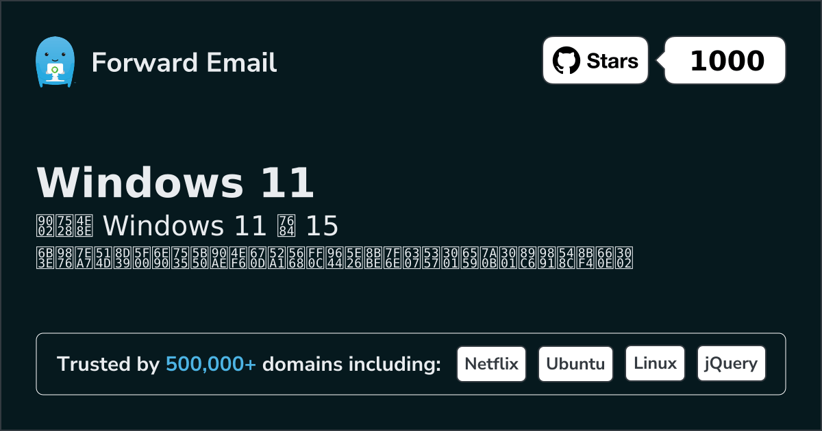Select the Ubuntu badge

575,364
